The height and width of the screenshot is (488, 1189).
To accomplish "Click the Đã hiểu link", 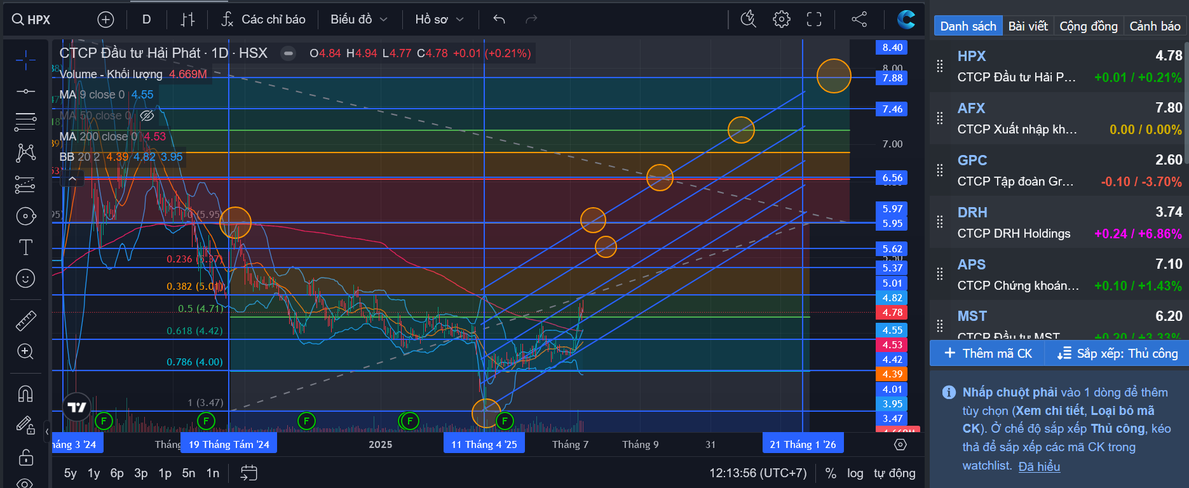I will [x=1039, y=466].
